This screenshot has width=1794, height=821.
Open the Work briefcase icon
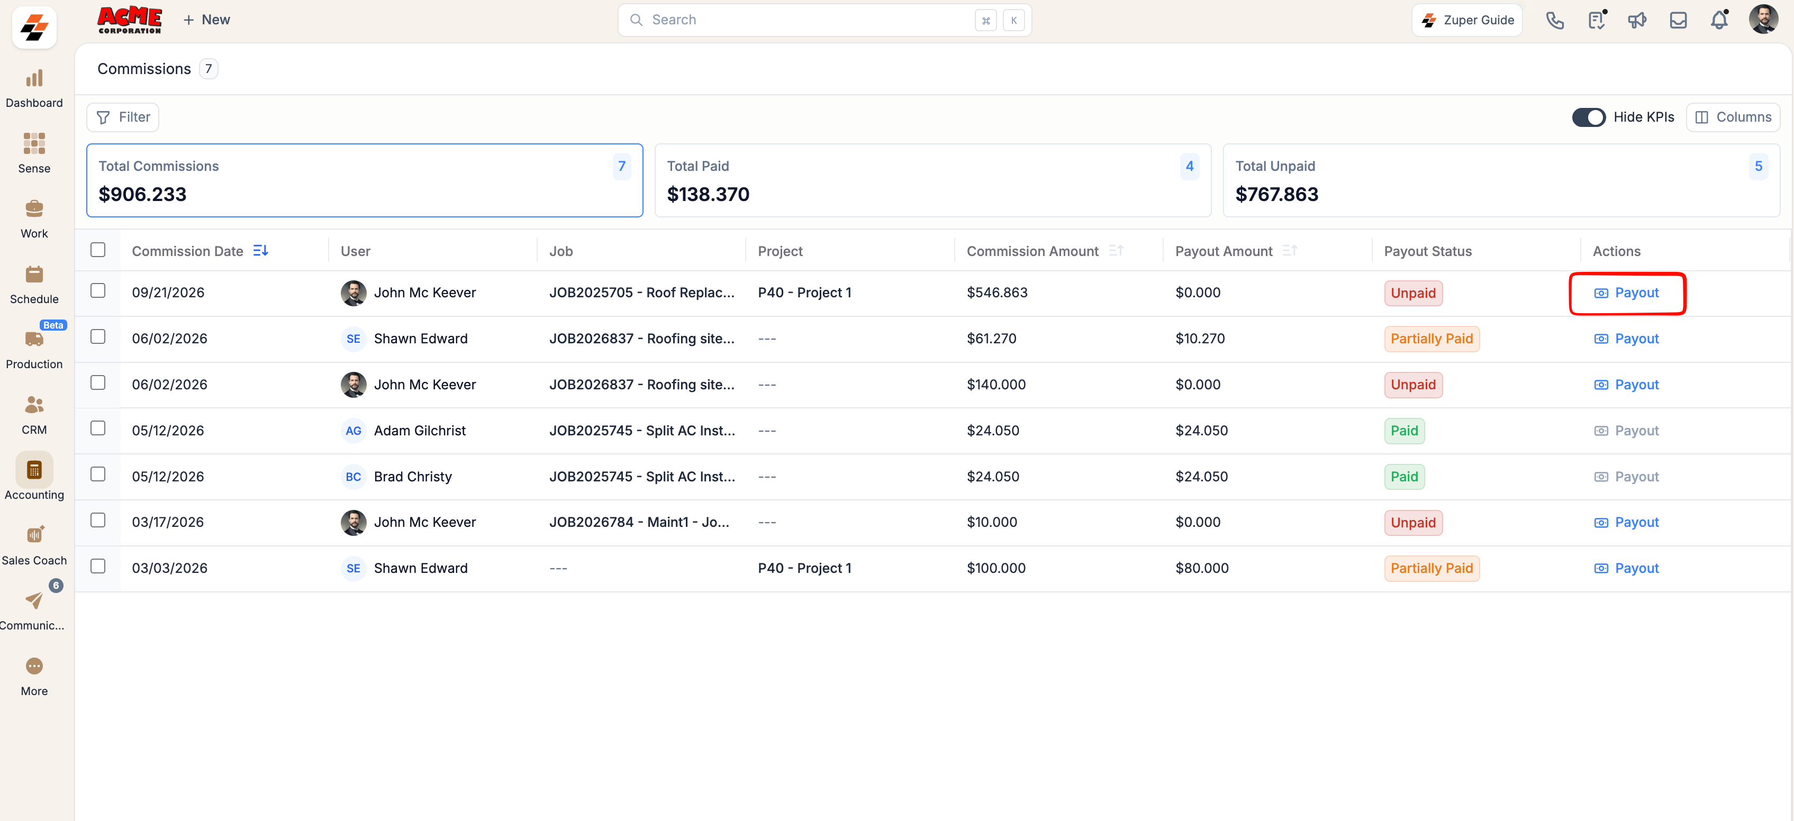(x=34, y=208)
